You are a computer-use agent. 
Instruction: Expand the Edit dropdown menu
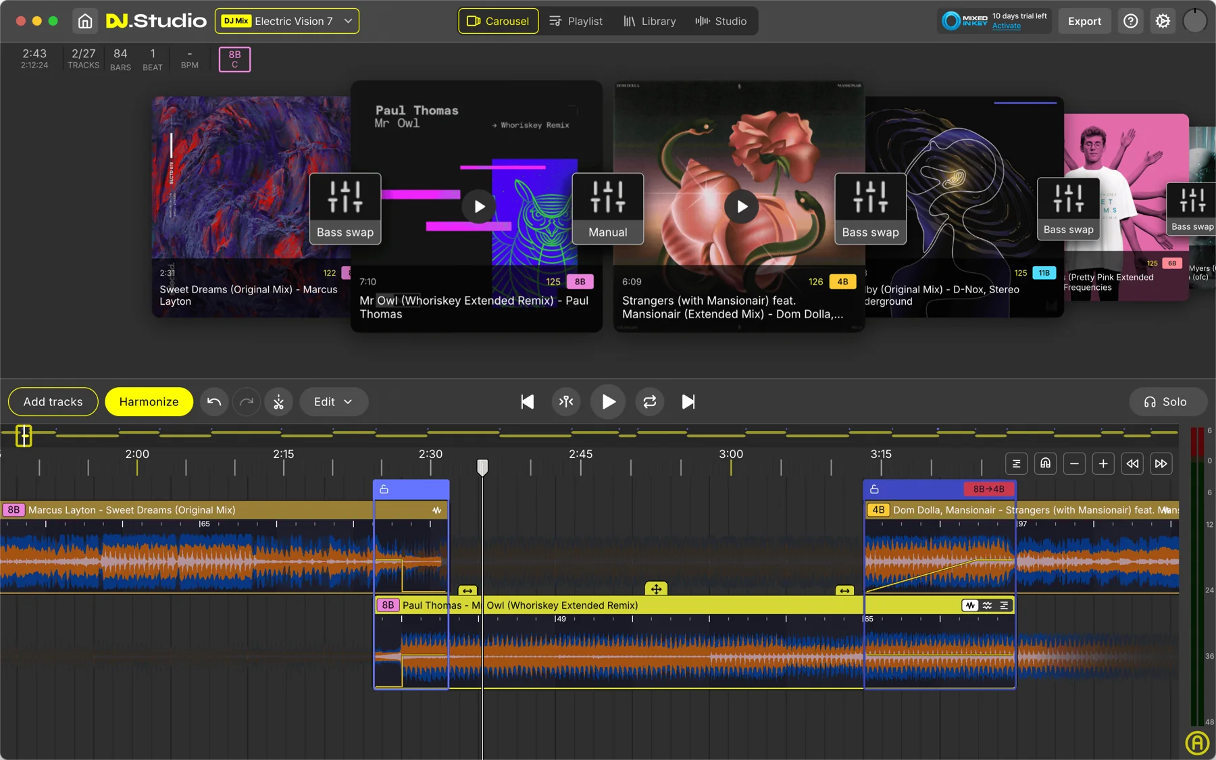(334, 402)
